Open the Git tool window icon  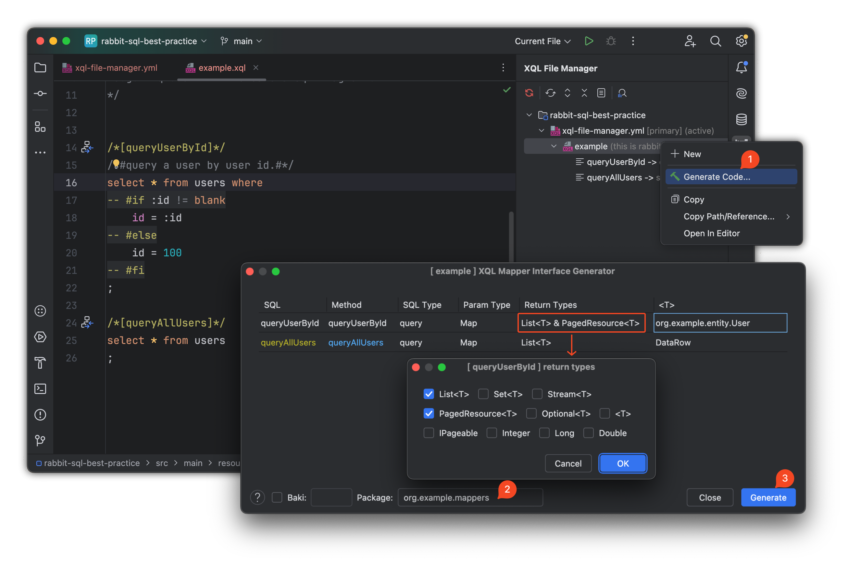[x=40, y=440]
